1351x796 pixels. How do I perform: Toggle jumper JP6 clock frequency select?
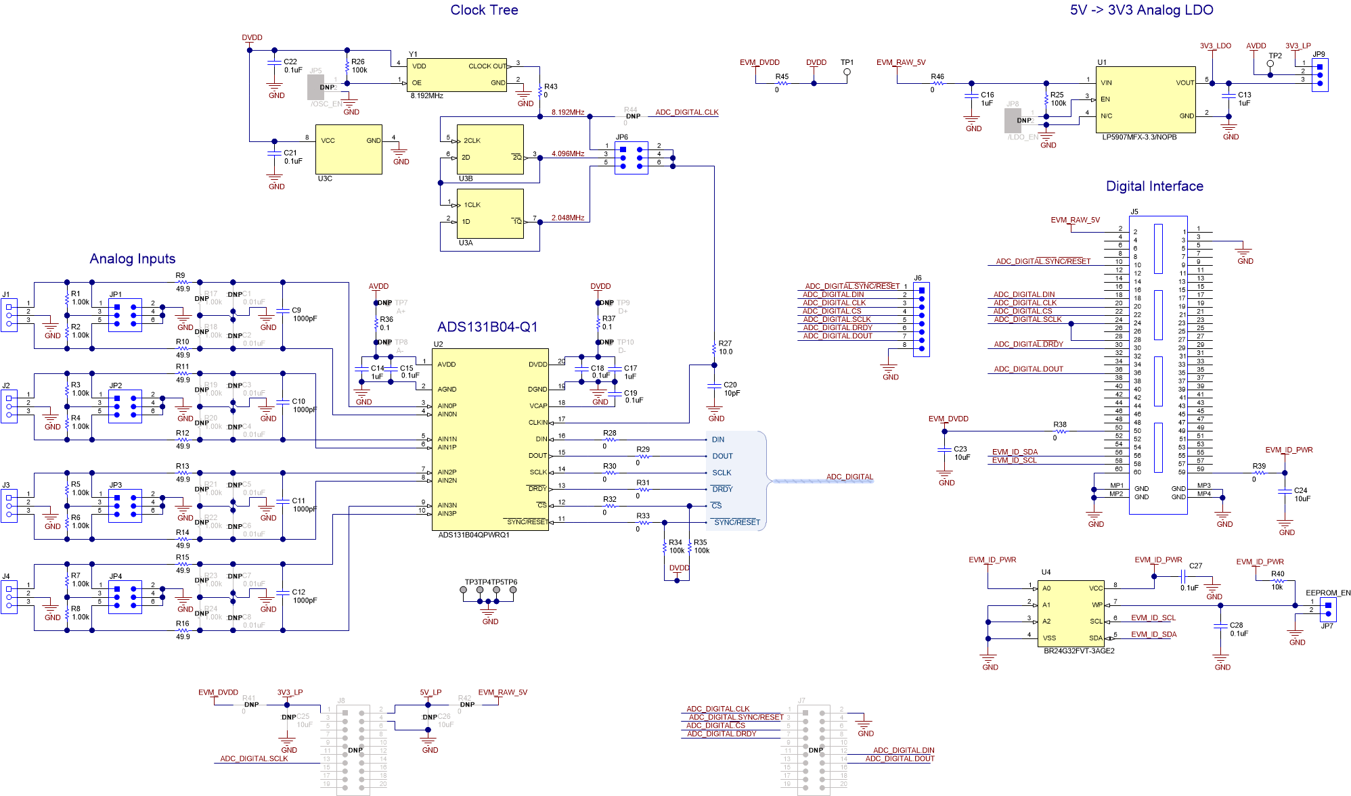[629, 158]
